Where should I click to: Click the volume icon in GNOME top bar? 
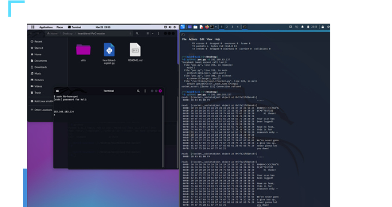(170, 27)
